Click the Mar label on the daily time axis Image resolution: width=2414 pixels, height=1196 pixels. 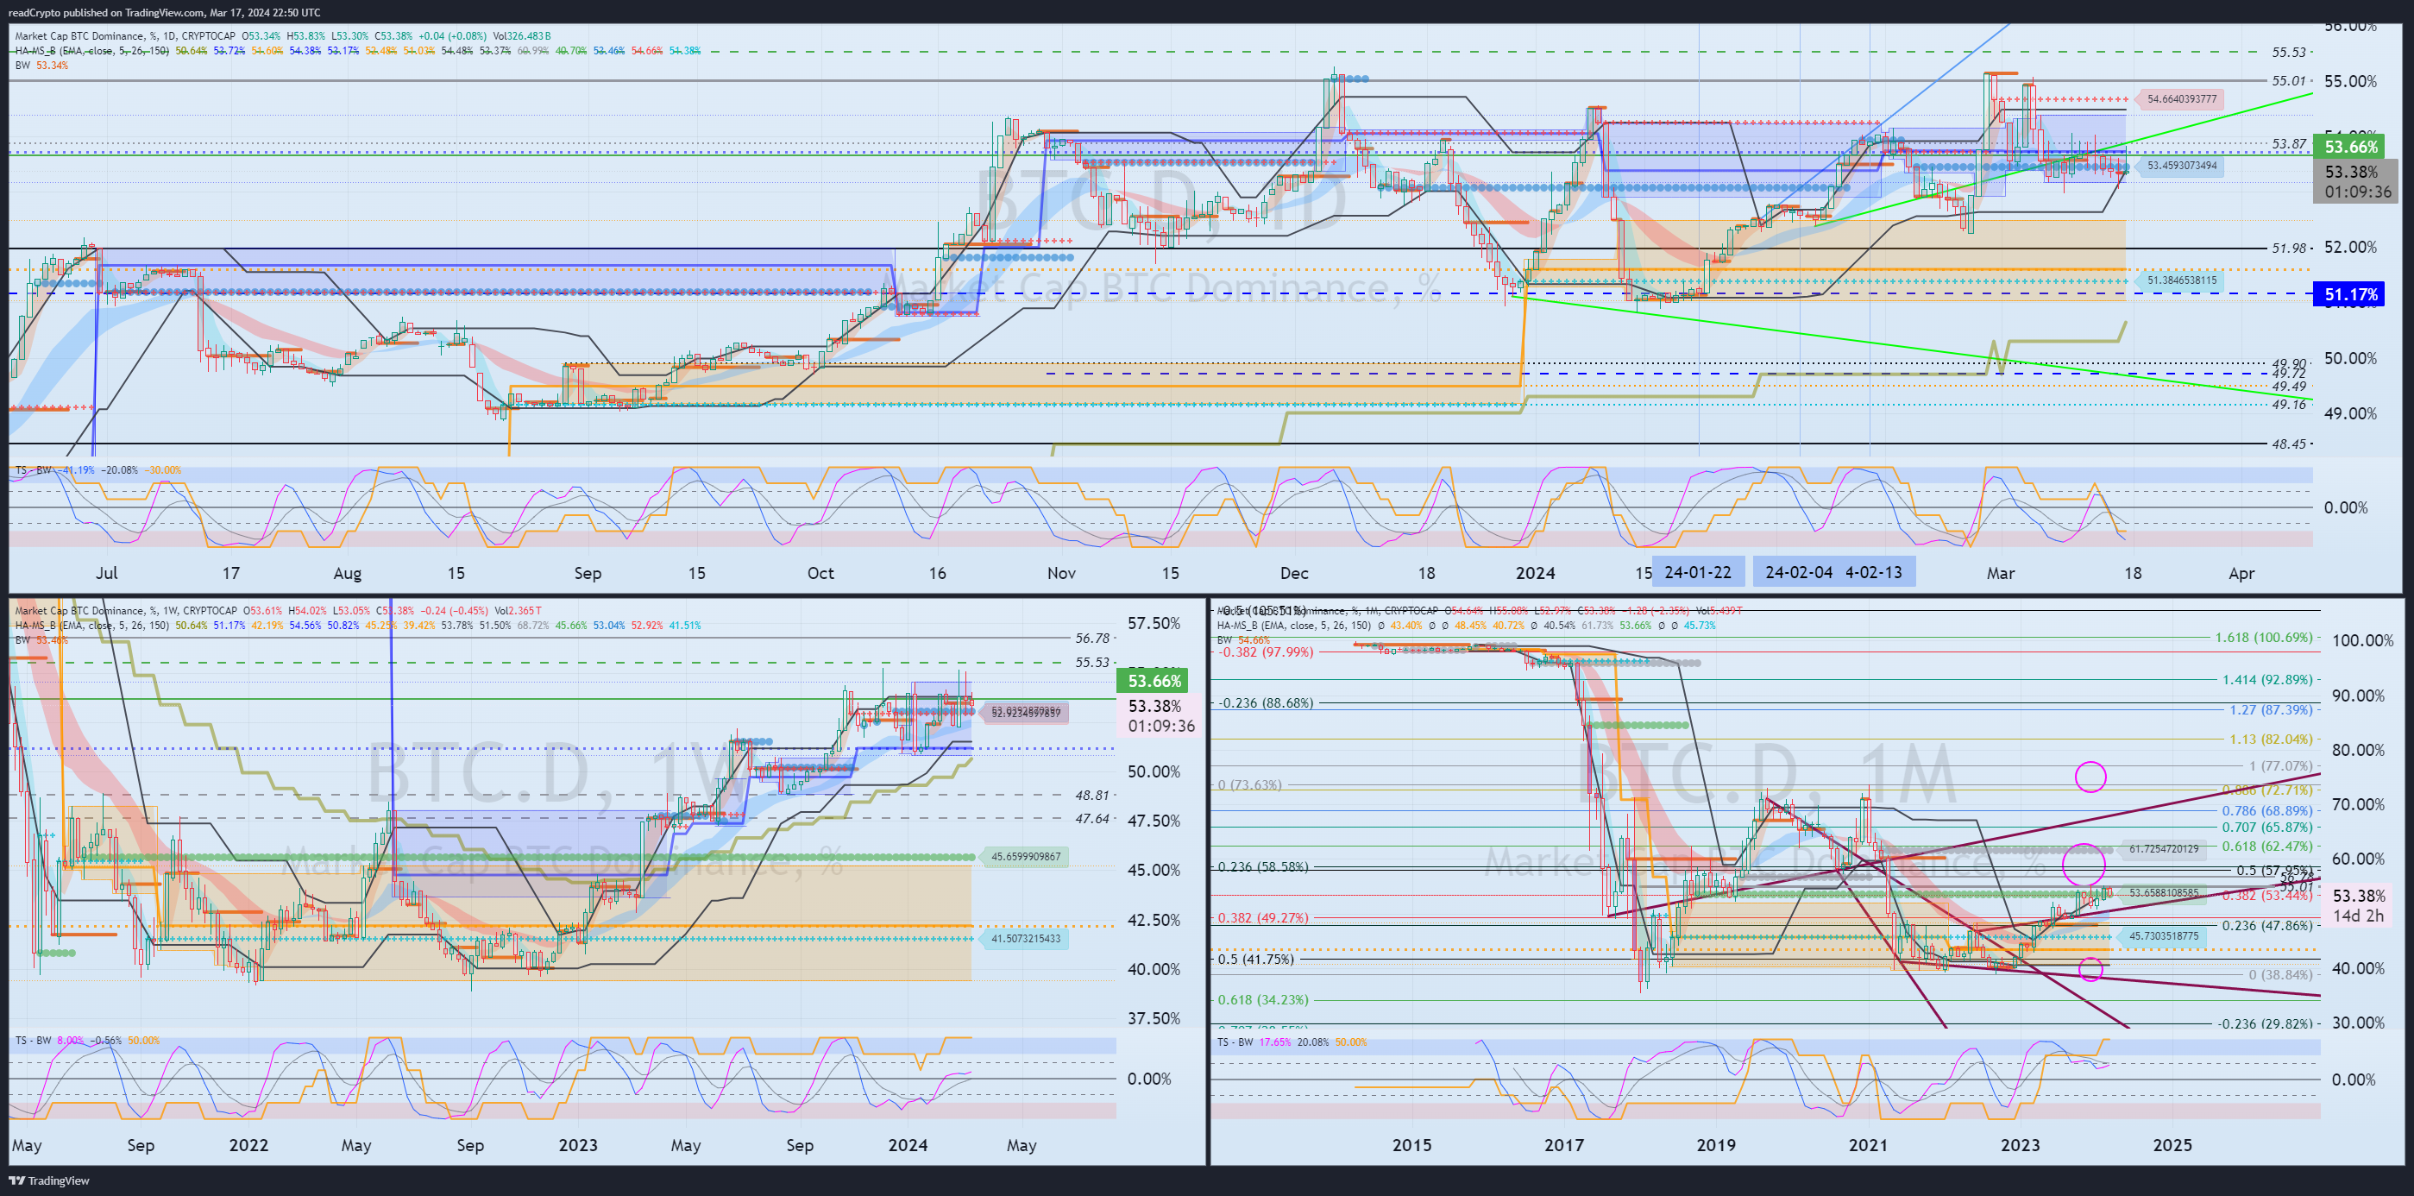(x=2001, y=573)
